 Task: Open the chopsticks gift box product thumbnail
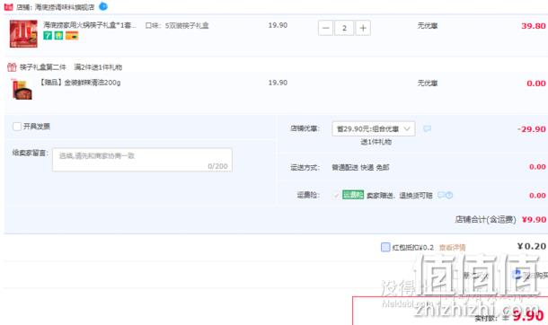point(23,33)
